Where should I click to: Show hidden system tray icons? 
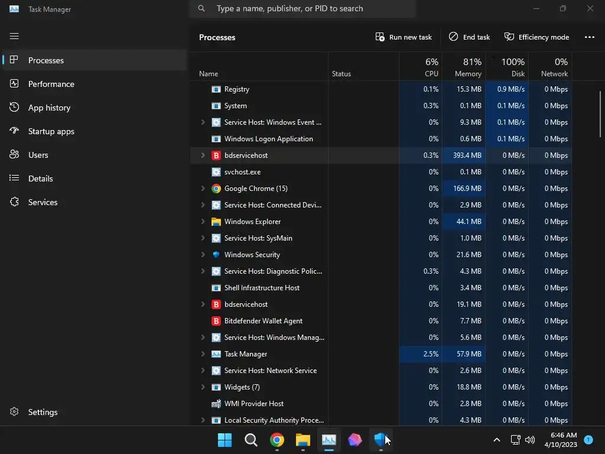(497, 440)
